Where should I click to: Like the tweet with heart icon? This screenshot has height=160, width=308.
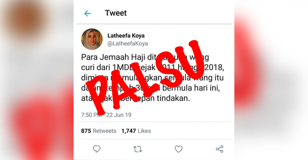point(179,149)
